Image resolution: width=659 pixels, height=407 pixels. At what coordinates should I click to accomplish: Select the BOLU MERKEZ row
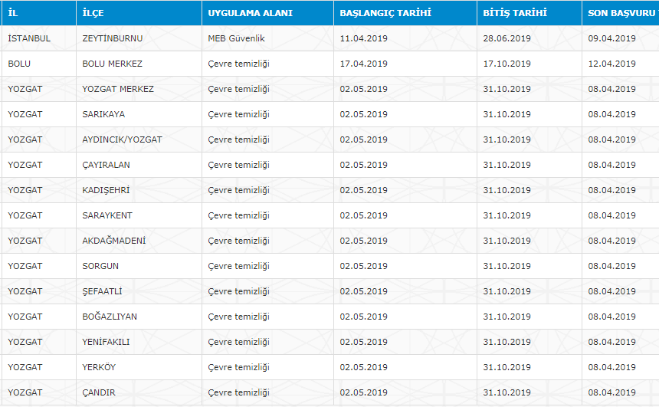(x=112, y=64)
